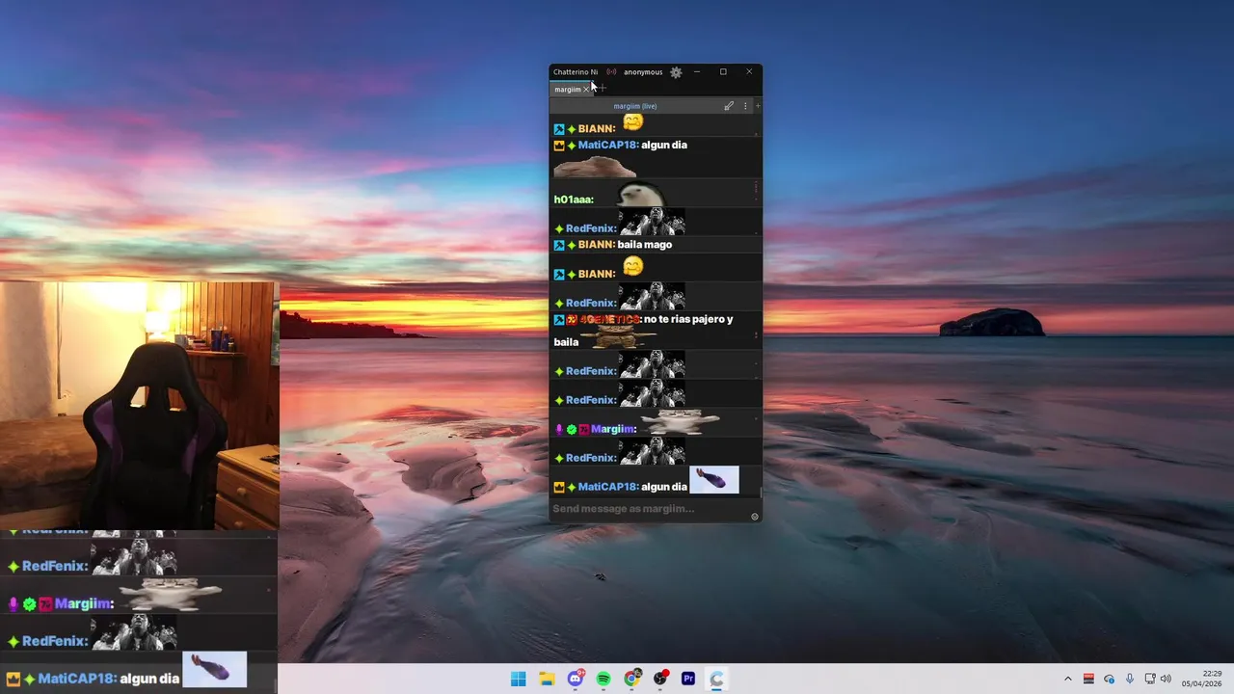Click the Chatterino chat scrollbar
This screenshot has width=1234, height=694.
760,492
